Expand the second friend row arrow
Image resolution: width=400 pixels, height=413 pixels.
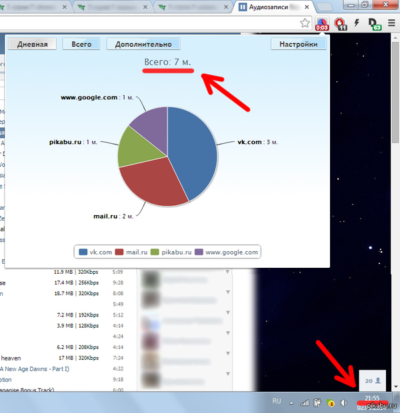click(x=227, y=292)
